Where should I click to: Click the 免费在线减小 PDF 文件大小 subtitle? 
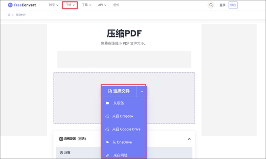tap(123, 44)
